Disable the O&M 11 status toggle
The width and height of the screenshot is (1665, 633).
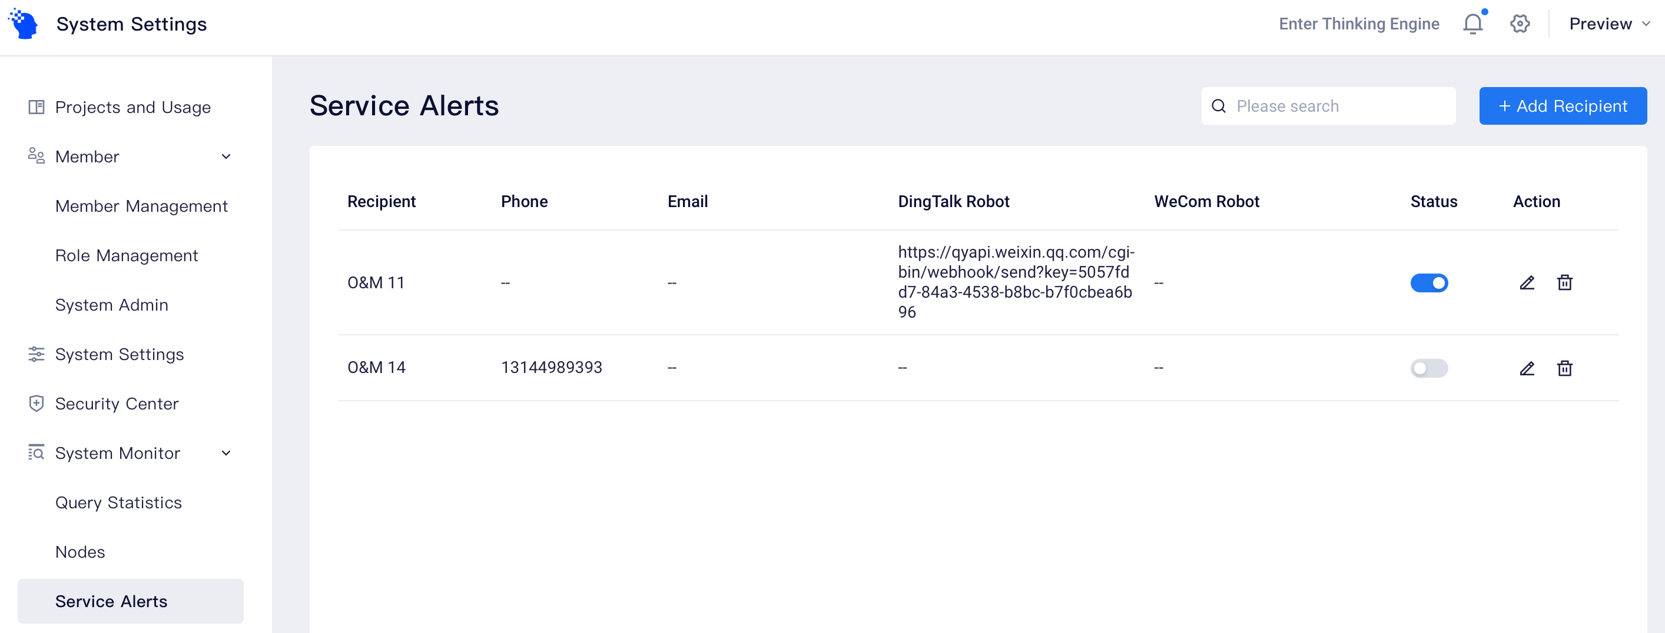(1428, 283)
